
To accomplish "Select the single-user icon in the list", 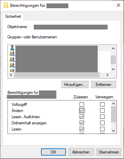I will click(12, 48).
